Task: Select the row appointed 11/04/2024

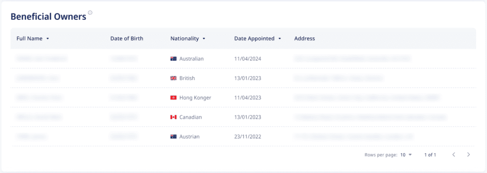Action: pyautogui.click(x=243, y=58)
